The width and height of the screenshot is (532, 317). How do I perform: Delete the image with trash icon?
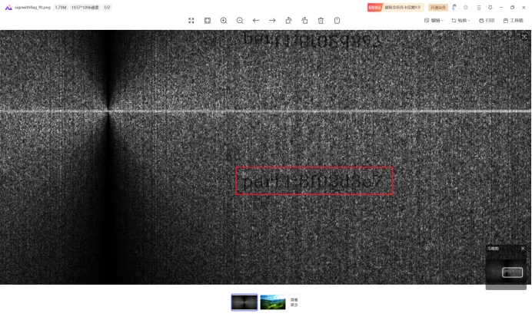[321, 21]
